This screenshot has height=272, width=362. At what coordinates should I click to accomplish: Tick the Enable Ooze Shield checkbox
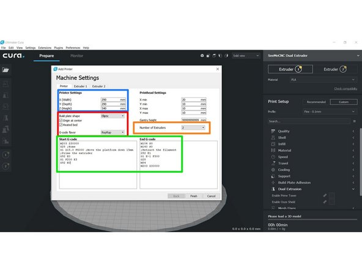[x=332, y=202]
